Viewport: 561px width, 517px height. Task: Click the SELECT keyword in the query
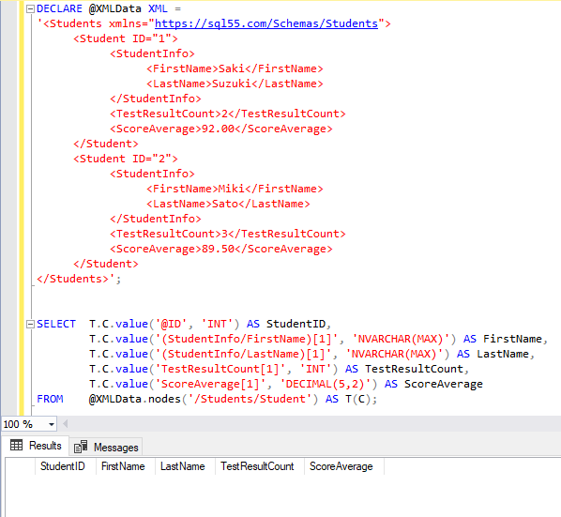click(x=56, y=324)
